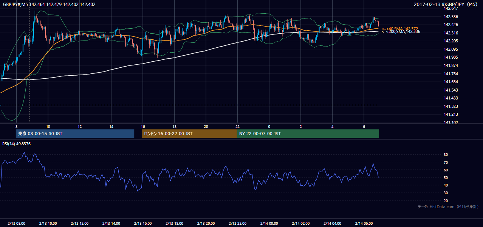Click price axis value 141.764
Image resolution: width=483 pixels, height=227 pixels.
click(451, 74)
